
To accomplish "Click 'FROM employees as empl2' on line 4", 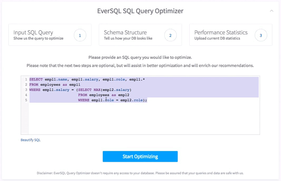I will coord(103,95).
